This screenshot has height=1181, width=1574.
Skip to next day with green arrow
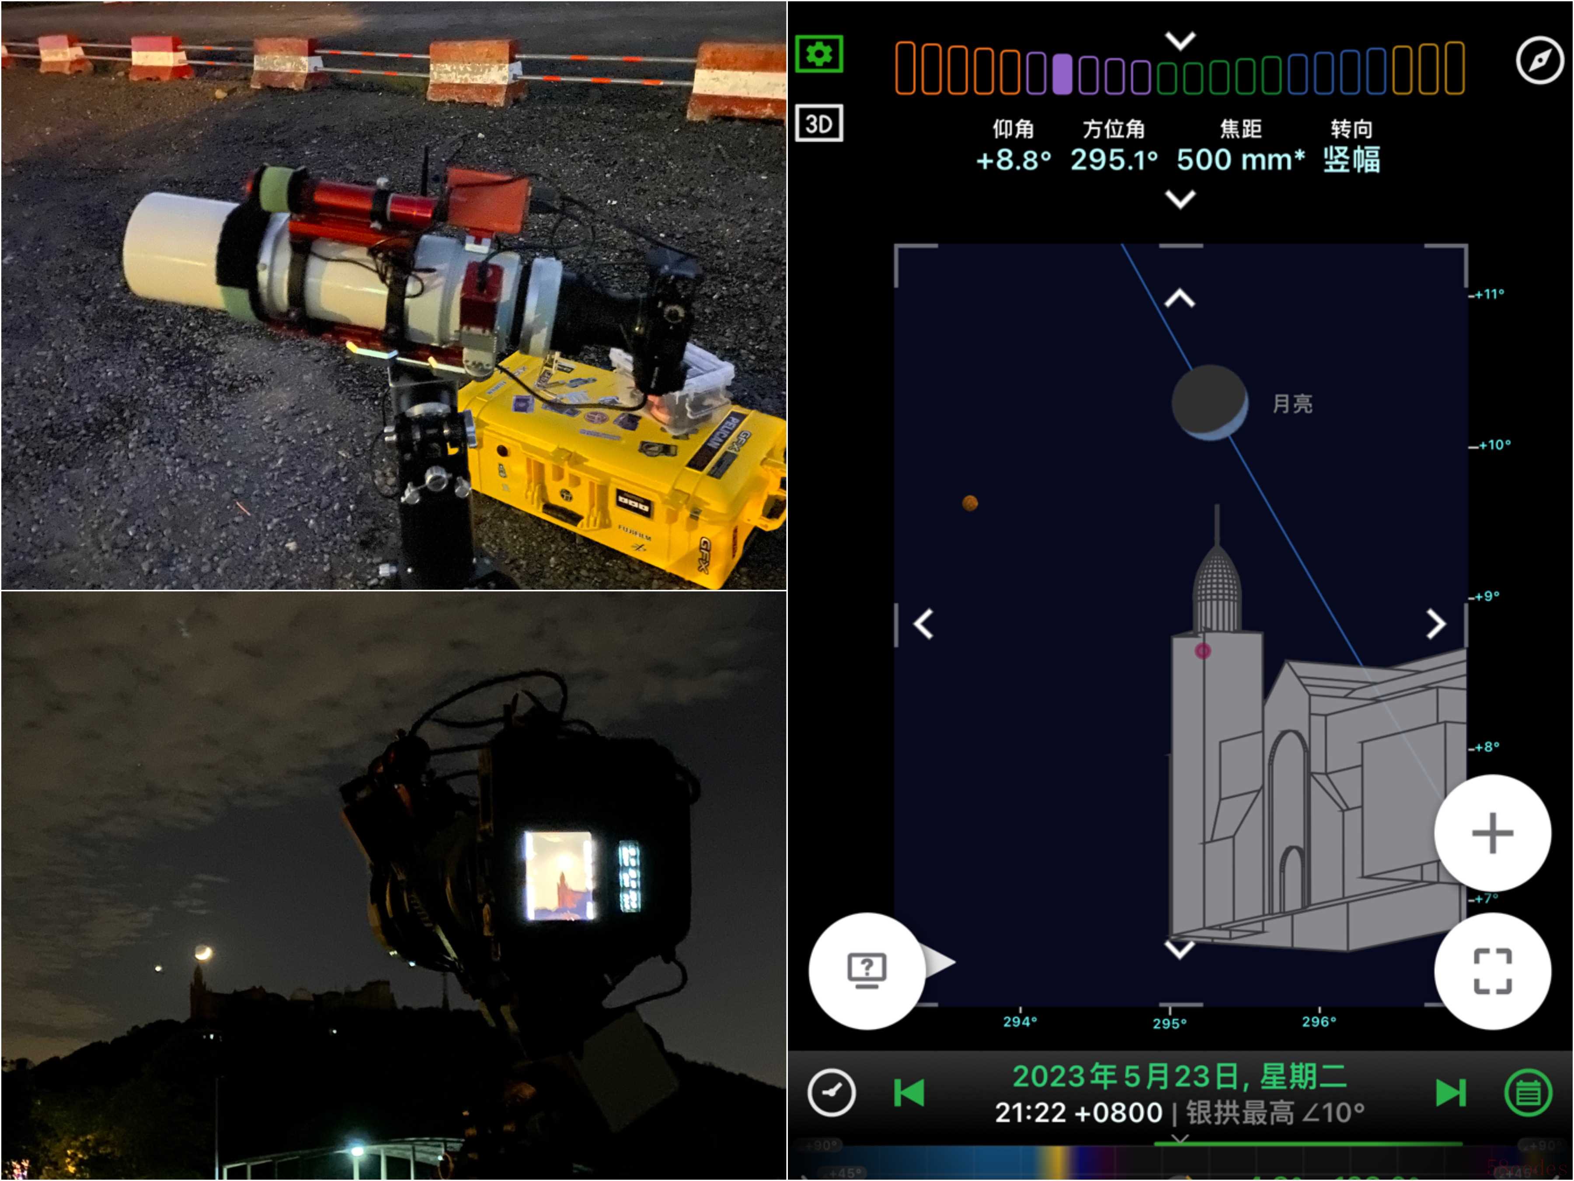click(1450, 1092)
